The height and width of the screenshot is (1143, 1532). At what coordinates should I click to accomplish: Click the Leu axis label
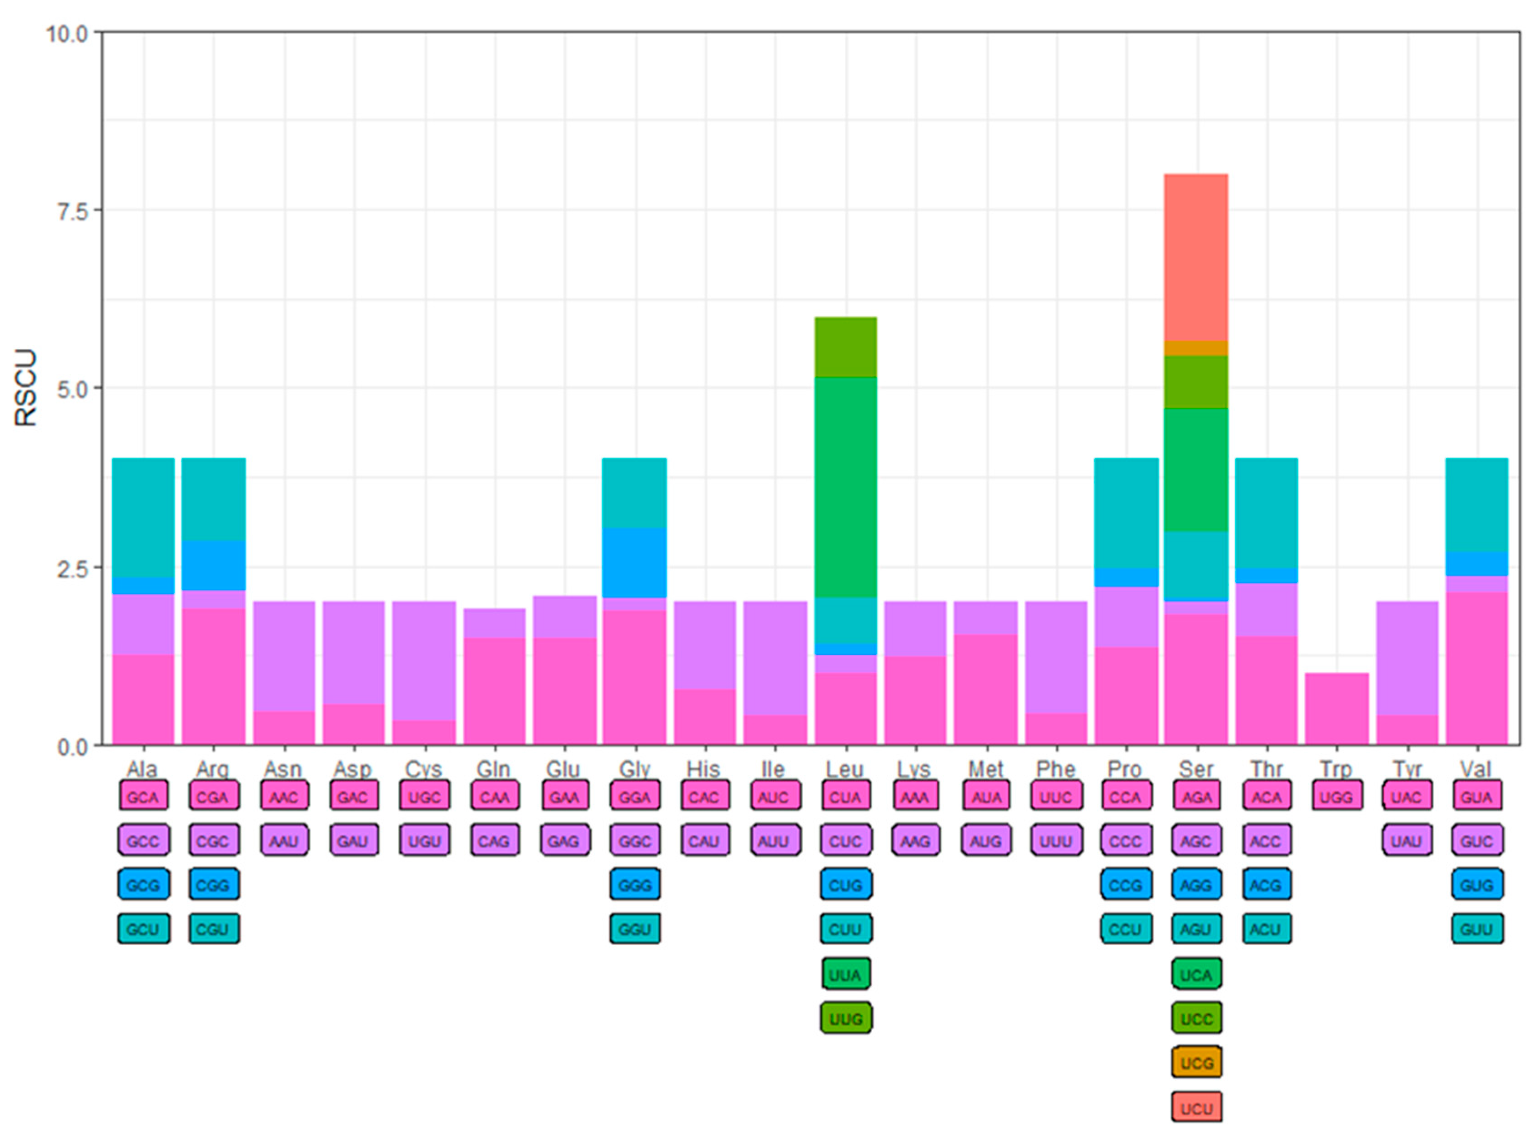click(845, 769)
